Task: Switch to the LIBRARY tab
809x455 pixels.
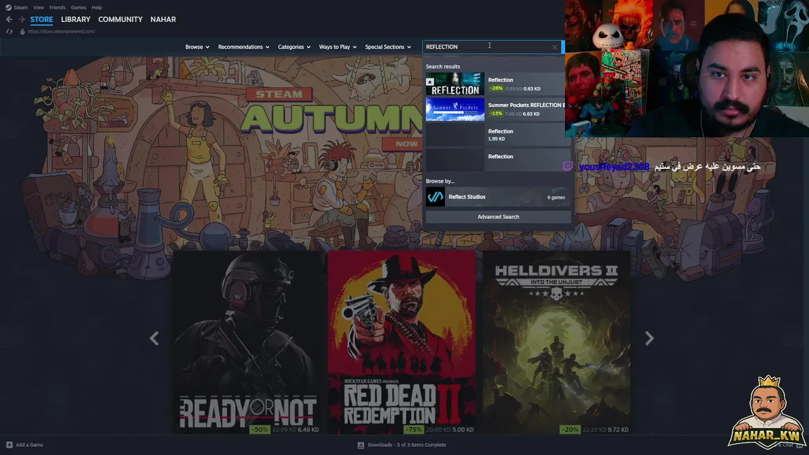Action: point(76,20)
